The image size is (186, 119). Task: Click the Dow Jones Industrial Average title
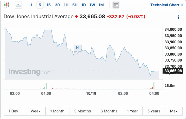pos(38,17)
